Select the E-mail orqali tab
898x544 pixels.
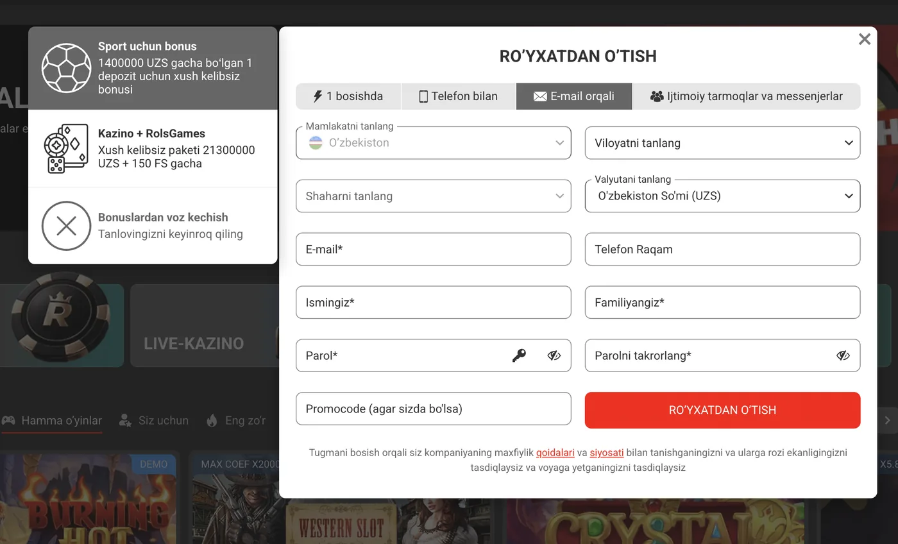(x=574, y=96)
